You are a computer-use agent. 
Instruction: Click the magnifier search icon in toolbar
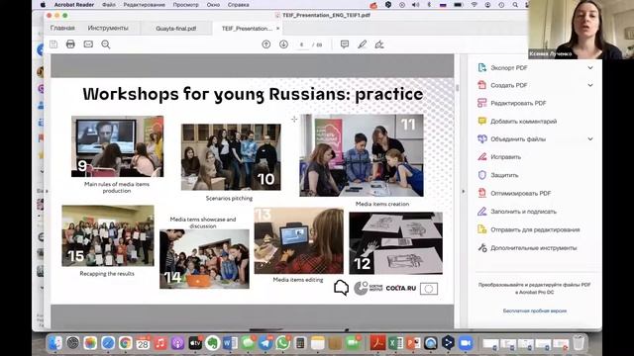pyautogui.click(x=106, y=44)
